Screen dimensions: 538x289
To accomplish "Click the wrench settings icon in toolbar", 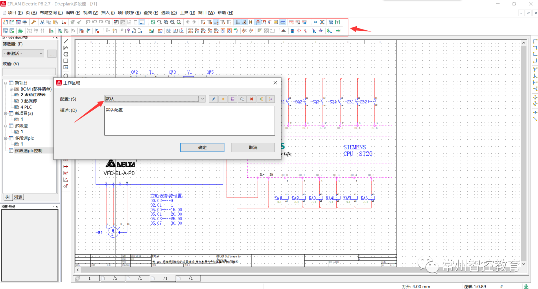I will pyautogui.click(x=33, y=22).
